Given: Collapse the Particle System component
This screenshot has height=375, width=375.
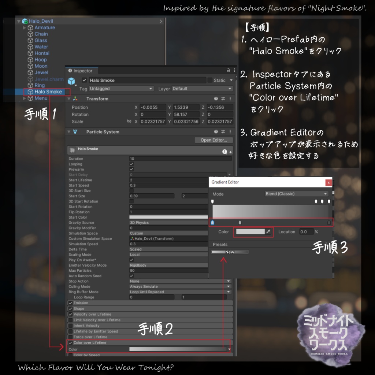Looking at the screenshot, I should tap(69, 132).
